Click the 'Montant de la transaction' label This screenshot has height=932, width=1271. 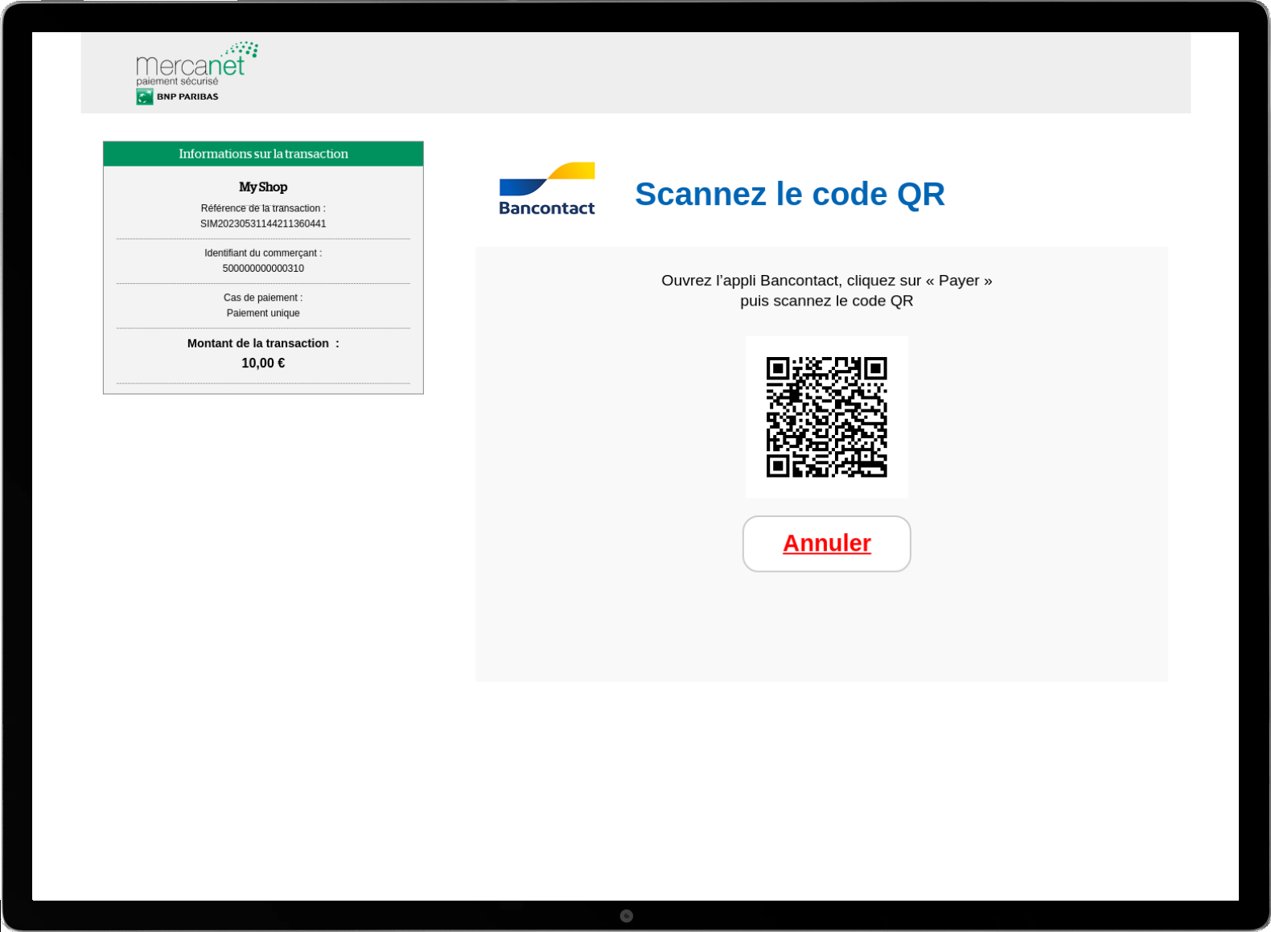[x=258, y=343]
